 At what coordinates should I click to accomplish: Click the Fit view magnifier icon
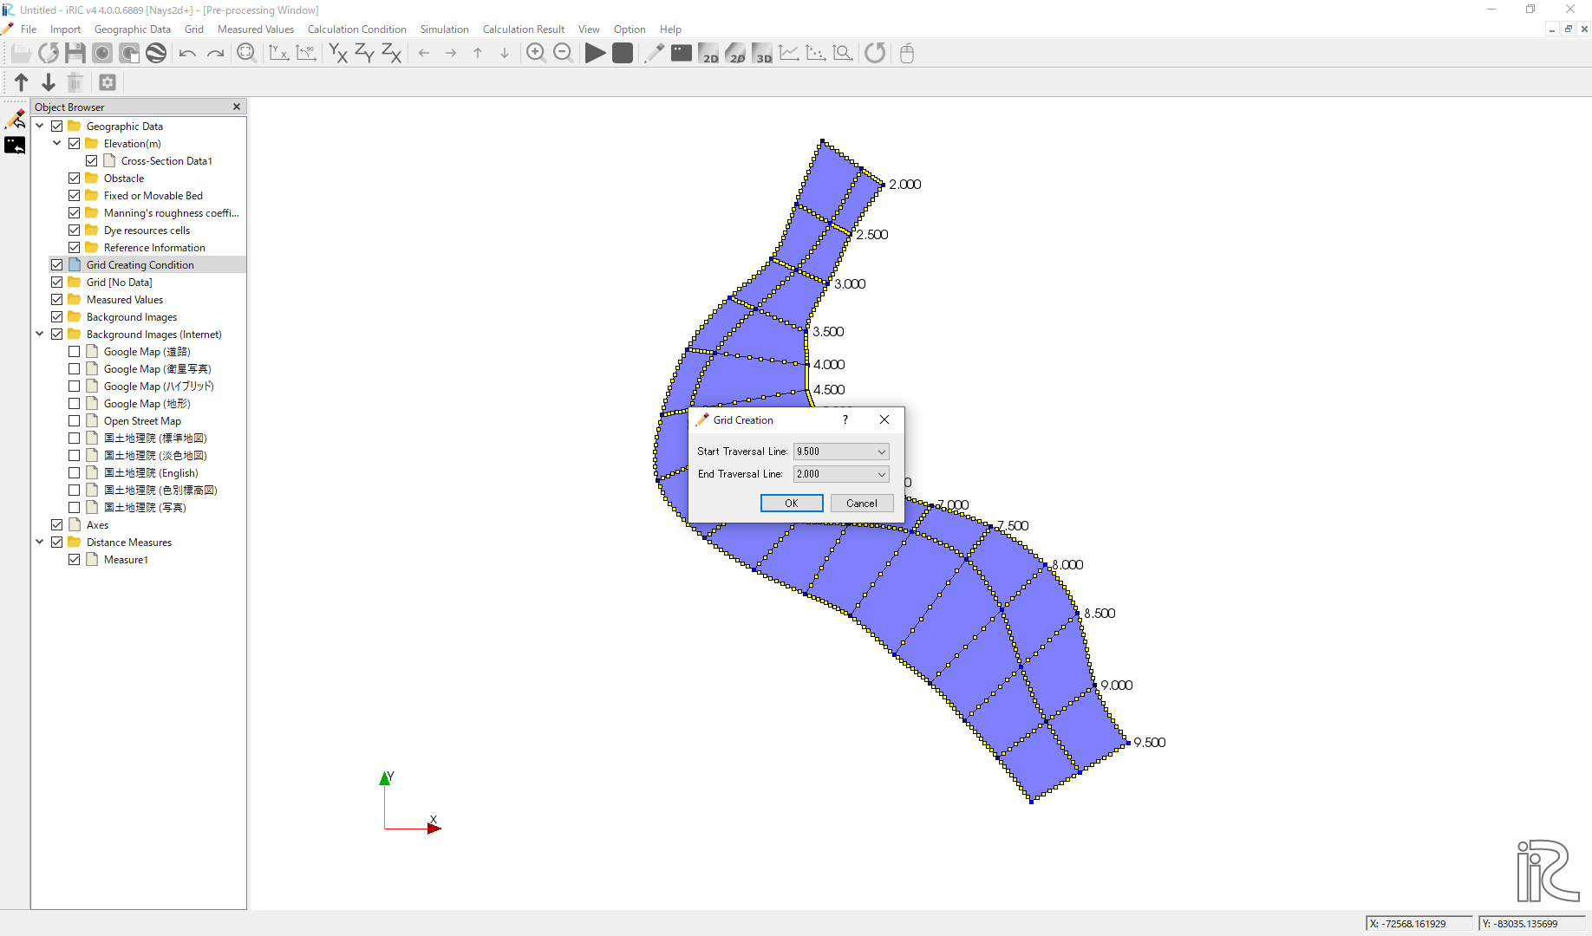pos(246,54)
